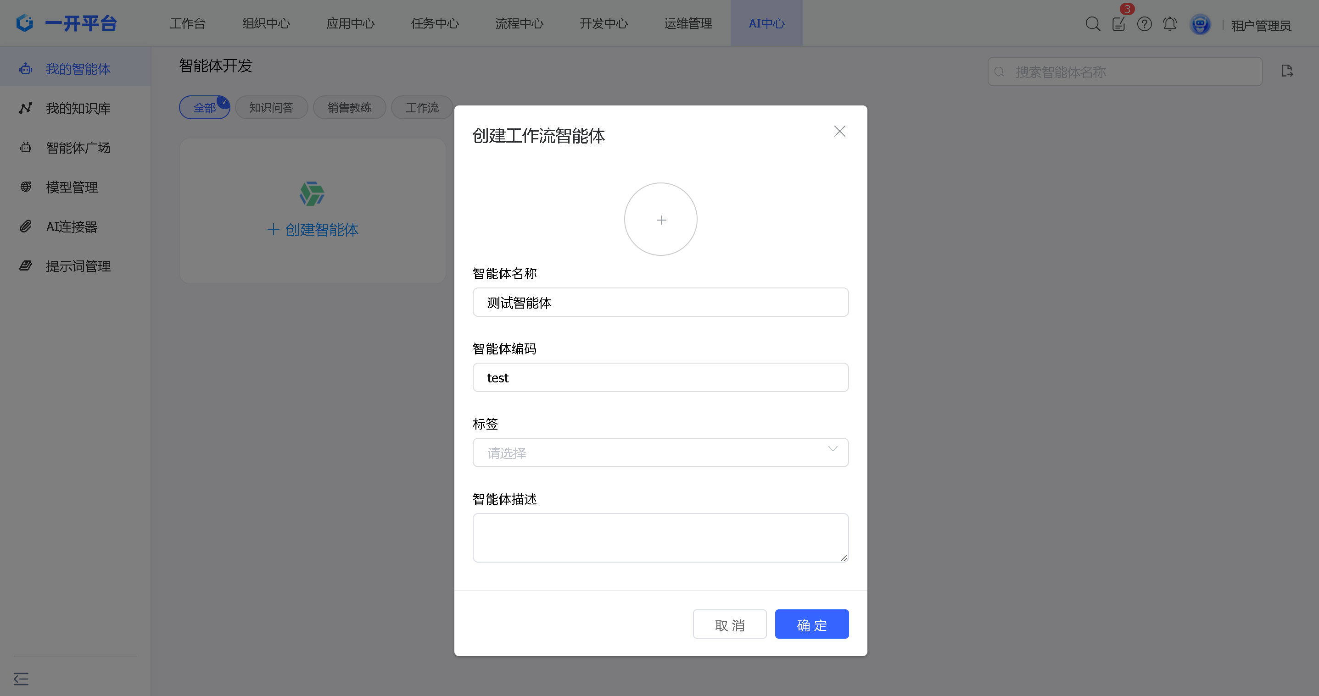Click the search magnifier icon in header
Image resolution: width=1319 pixels, height=696 pixels.
(x=1092, y=24)
